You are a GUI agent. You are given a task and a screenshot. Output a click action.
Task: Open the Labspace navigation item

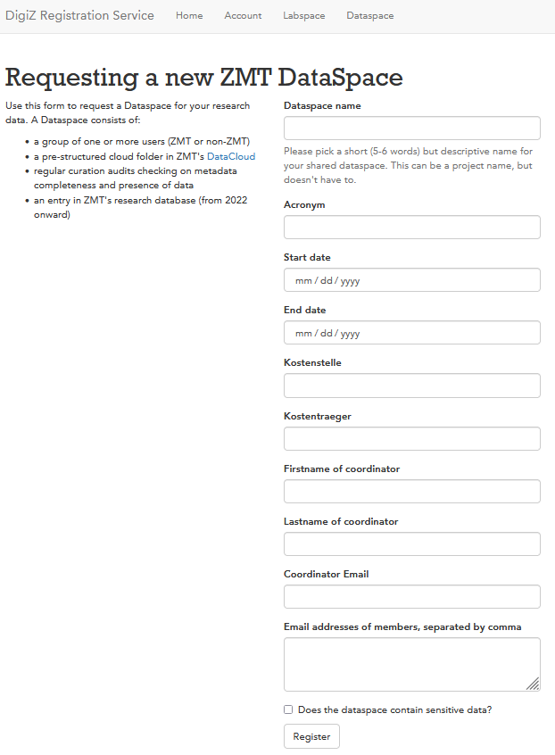point(304,16)
